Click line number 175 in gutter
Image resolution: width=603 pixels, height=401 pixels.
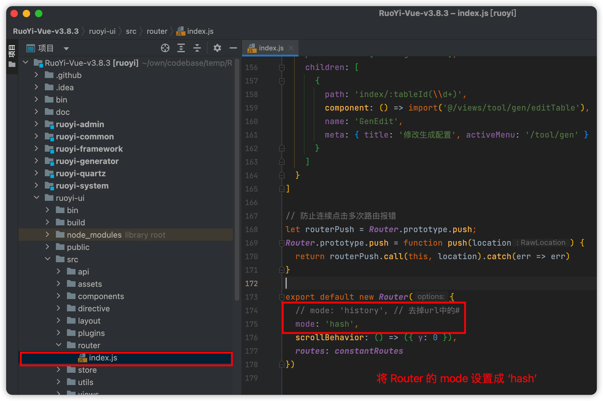click(x=251, y=324)
